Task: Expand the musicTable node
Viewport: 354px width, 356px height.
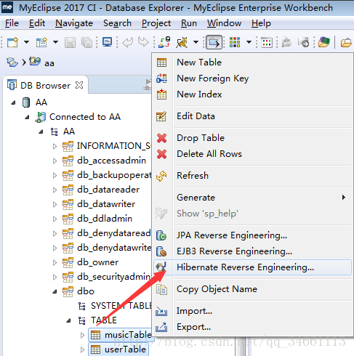Action: 82,335
